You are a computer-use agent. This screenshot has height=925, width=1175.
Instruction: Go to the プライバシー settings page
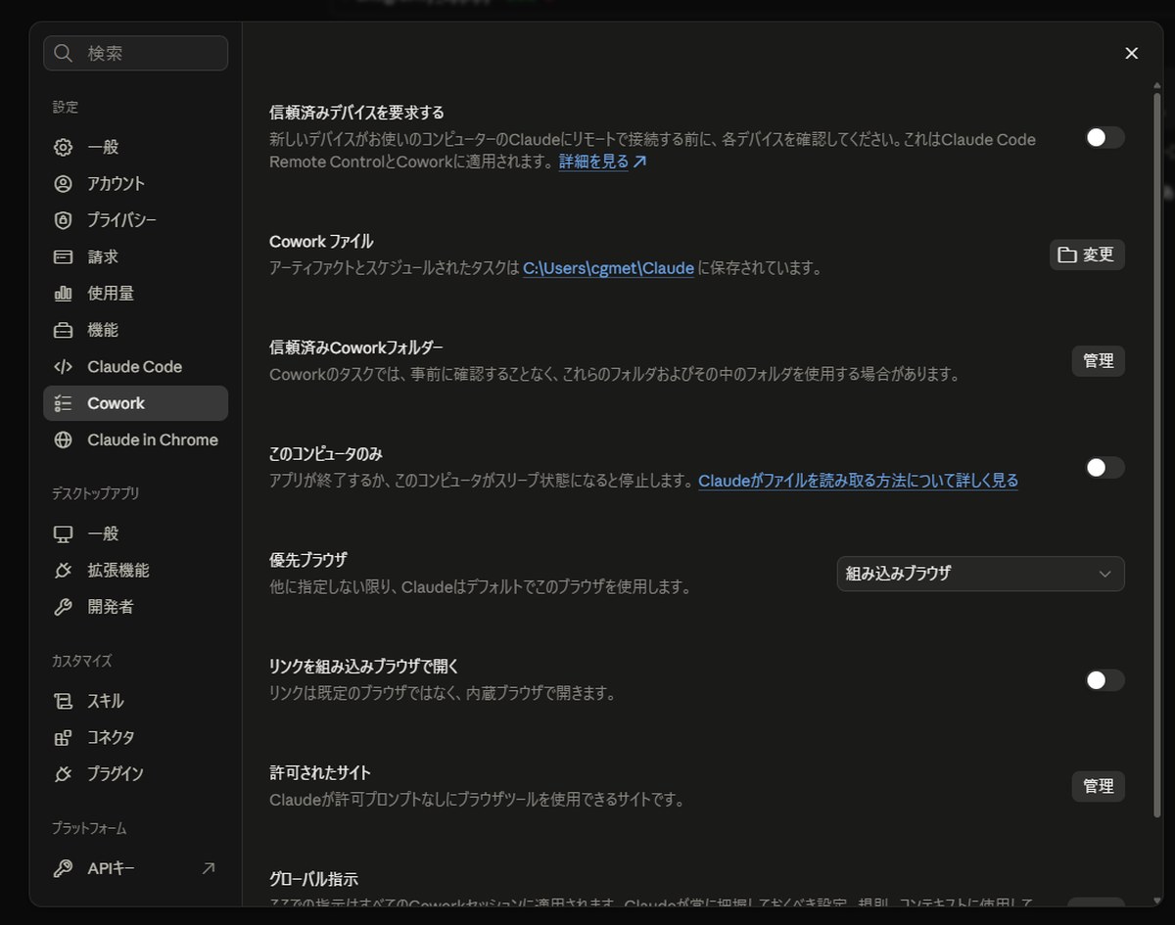[x=135, y=220]
